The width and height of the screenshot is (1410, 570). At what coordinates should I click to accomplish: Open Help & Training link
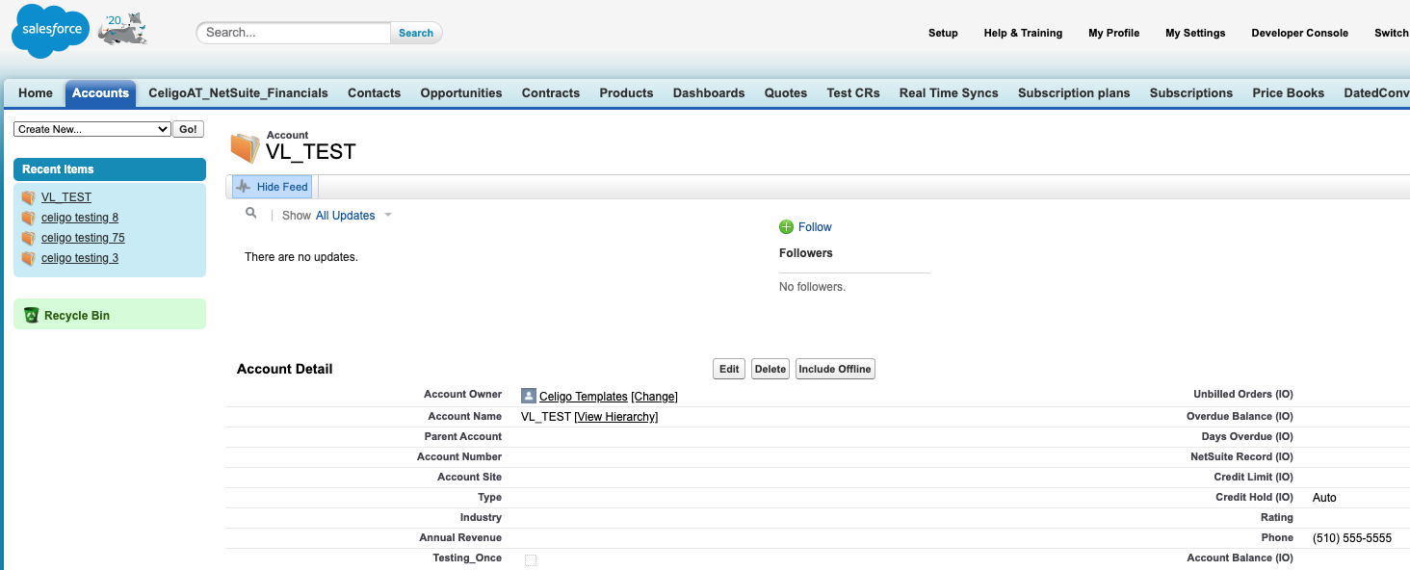tap(1023, 33)
